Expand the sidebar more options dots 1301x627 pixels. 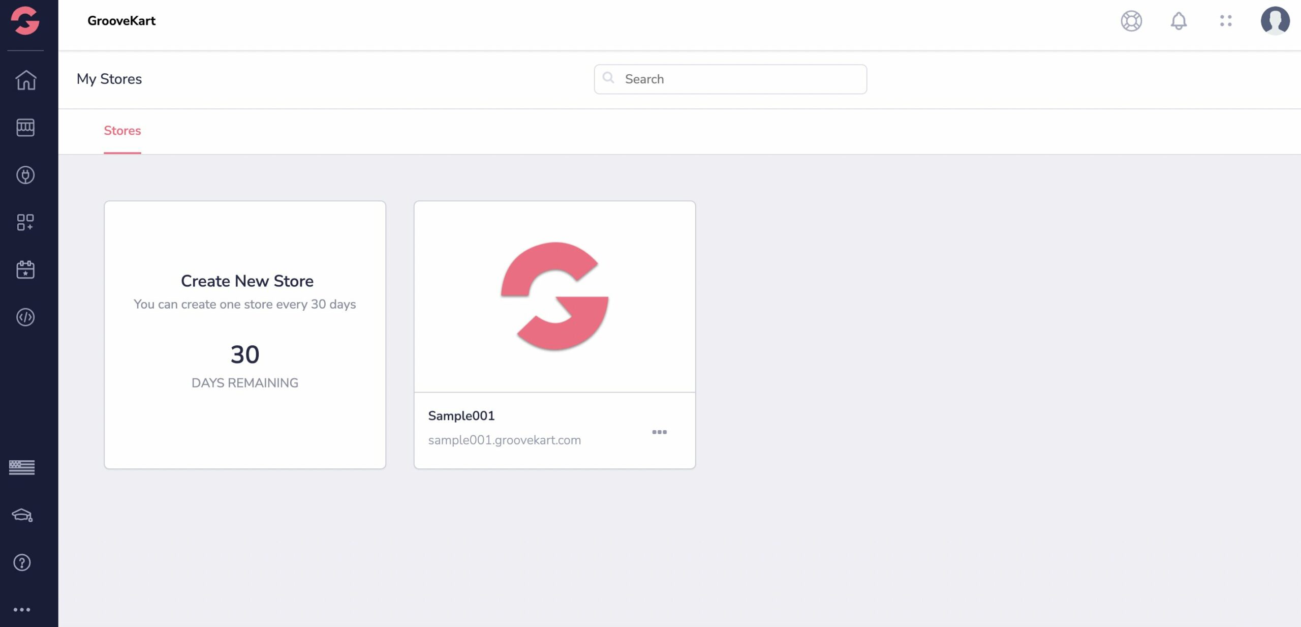(x=22, y=610)
